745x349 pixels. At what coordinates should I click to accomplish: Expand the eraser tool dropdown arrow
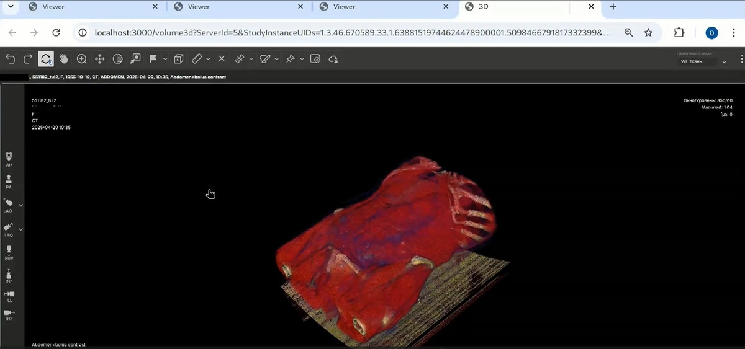[276, 59]
